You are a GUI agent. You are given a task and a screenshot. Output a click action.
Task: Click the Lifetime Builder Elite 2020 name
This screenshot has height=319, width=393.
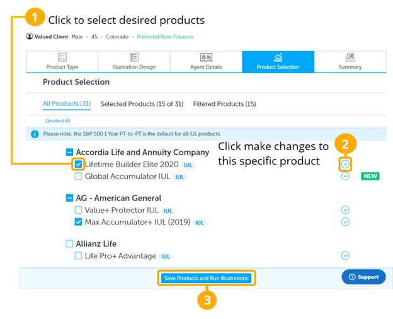[x=132, y=164]
